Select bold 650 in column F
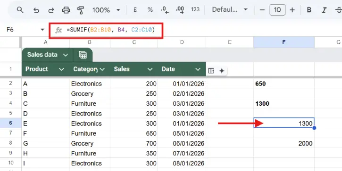The height and width of the screenshot is (171, 342). 284,84
